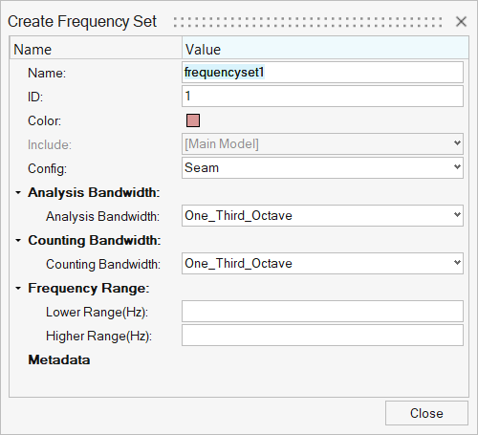The image size is (478, 435).
Task: Click the Name input field containing frequencyset1
Action: [x=322, y=73]
